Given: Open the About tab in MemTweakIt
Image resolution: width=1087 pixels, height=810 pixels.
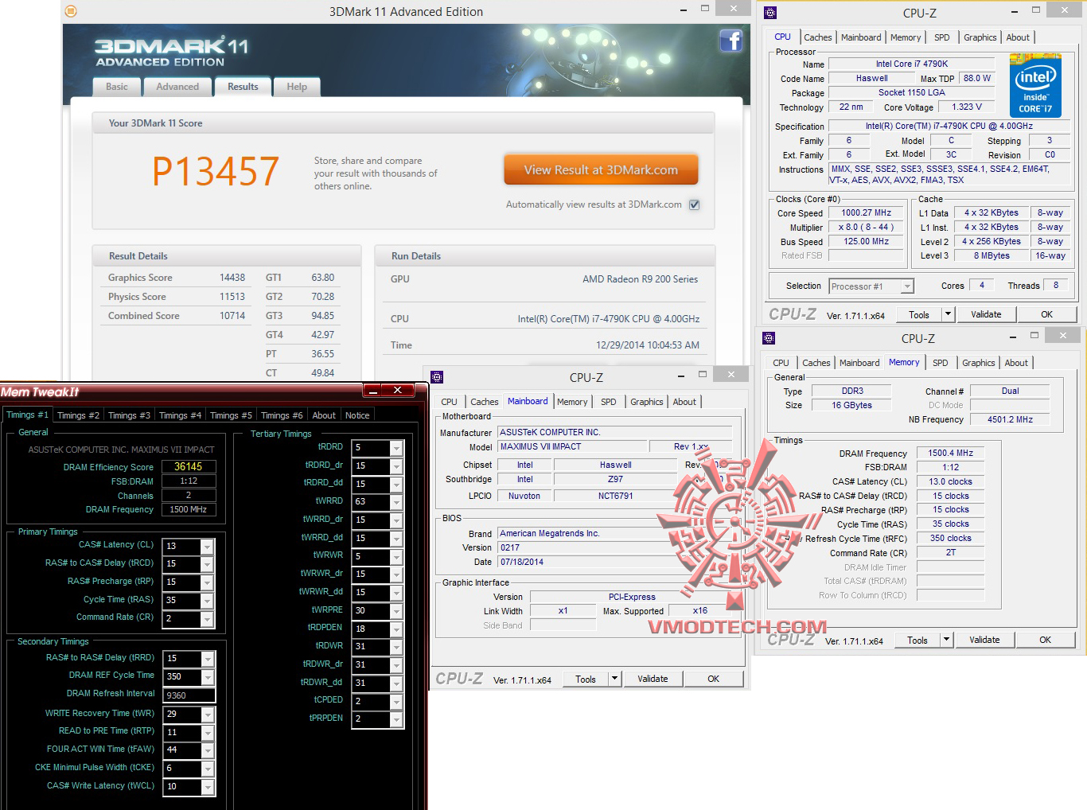Looking at the screenshot, I should 324,415.
